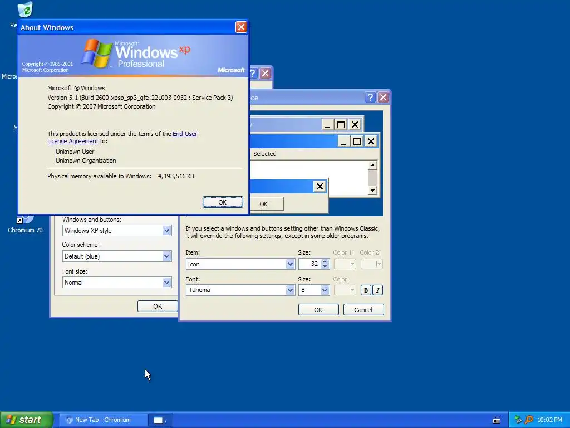The image size is (570, 428).
Task: Open the Item dropdown showing Icon
Action: 289,264
